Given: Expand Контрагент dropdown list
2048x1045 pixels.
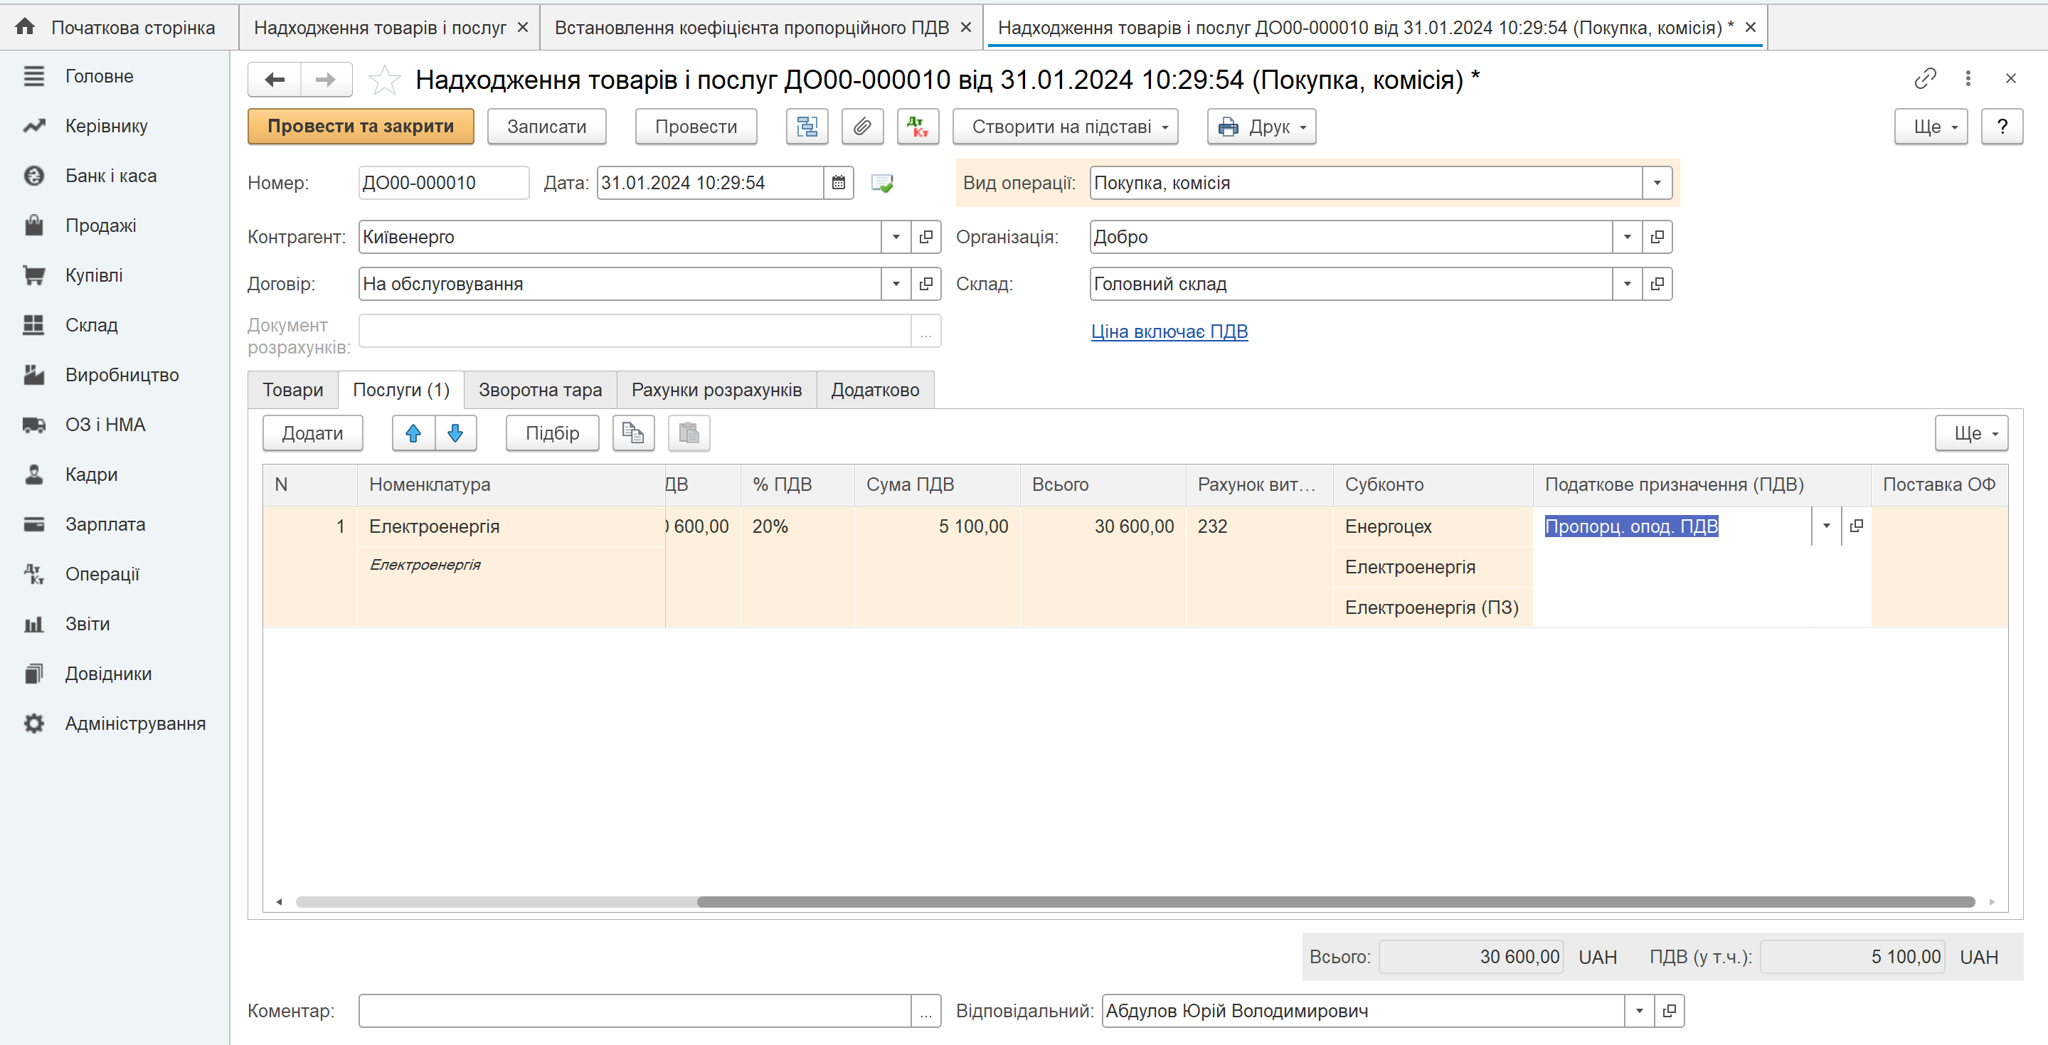Looking at the screenshot, I should click(x=896, y=237).
